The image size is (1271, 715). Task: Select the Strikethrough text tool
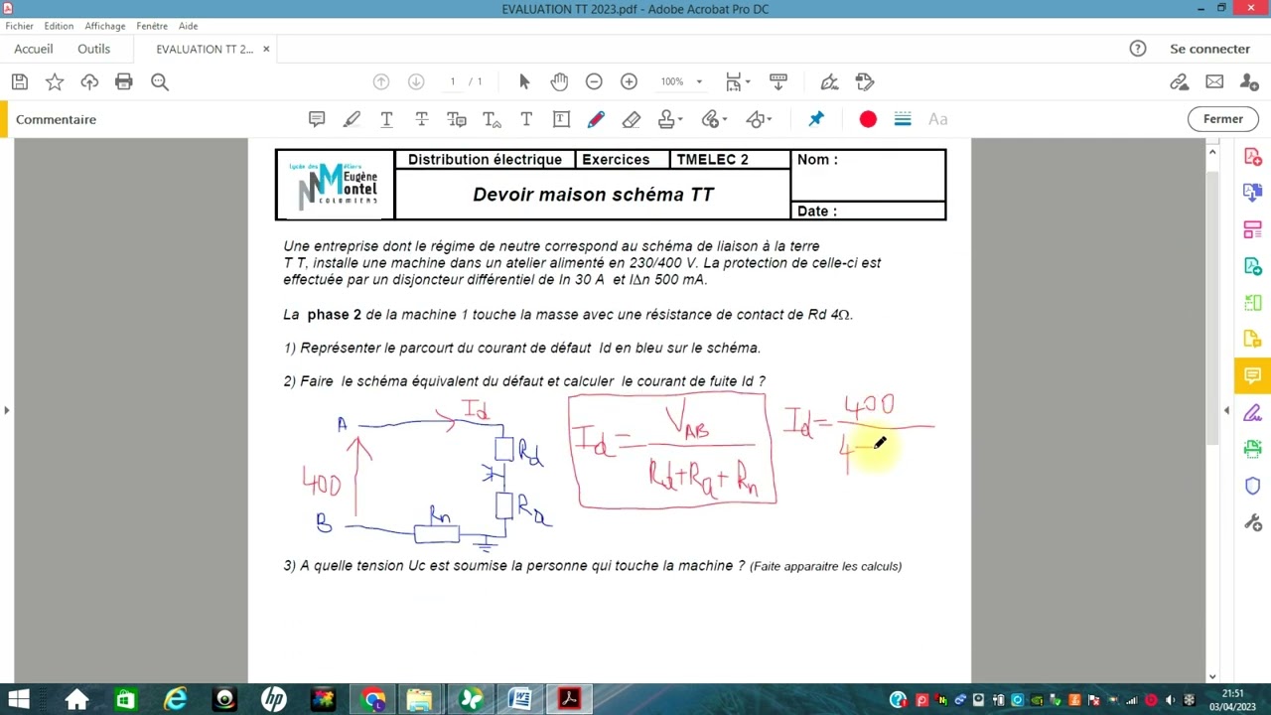click(x=421, y=119)
